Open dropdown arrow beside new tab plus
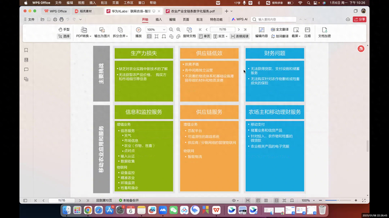This screenshot has height=218, width=389. [232, 11]
